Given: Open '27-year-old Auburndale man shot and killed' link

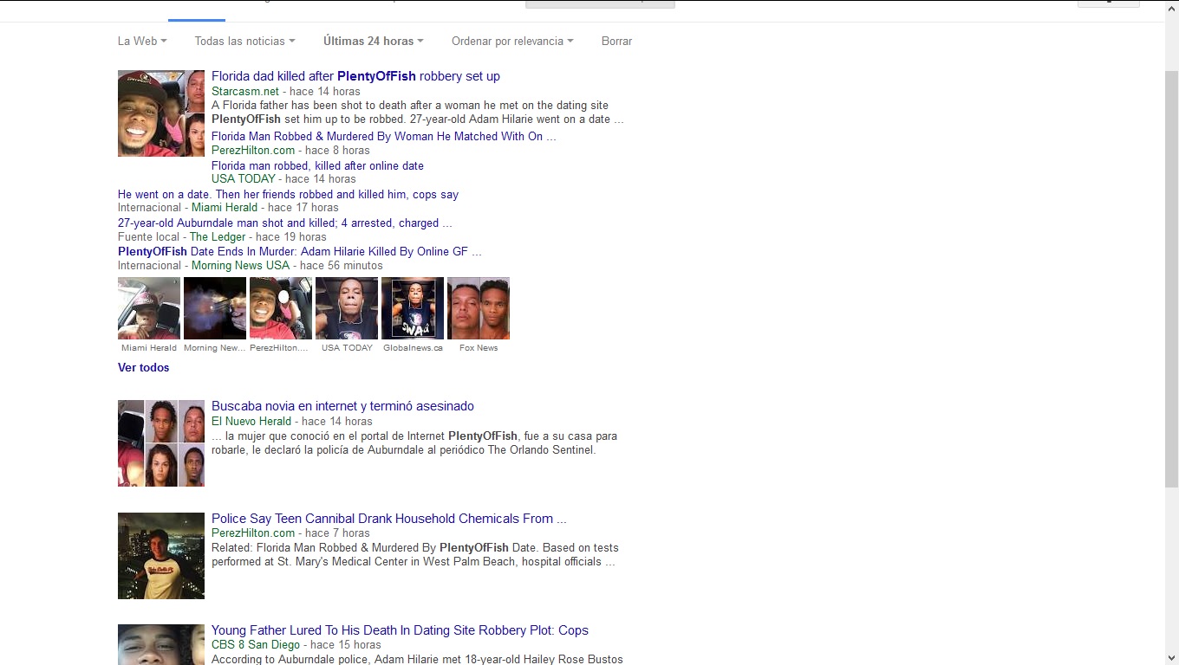Looking at the screenshot, I should [x=284, y=223].
